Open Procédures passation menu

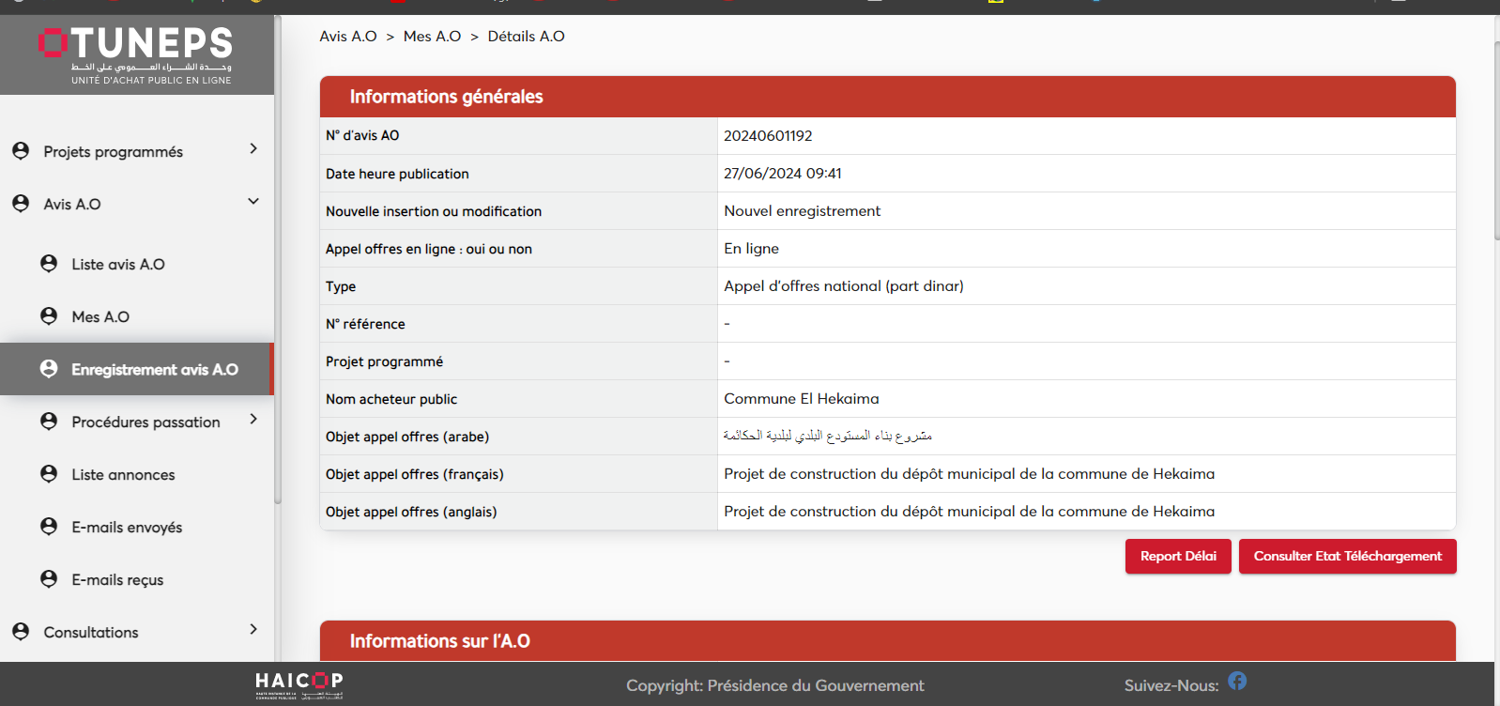click(x=145, y=422)
